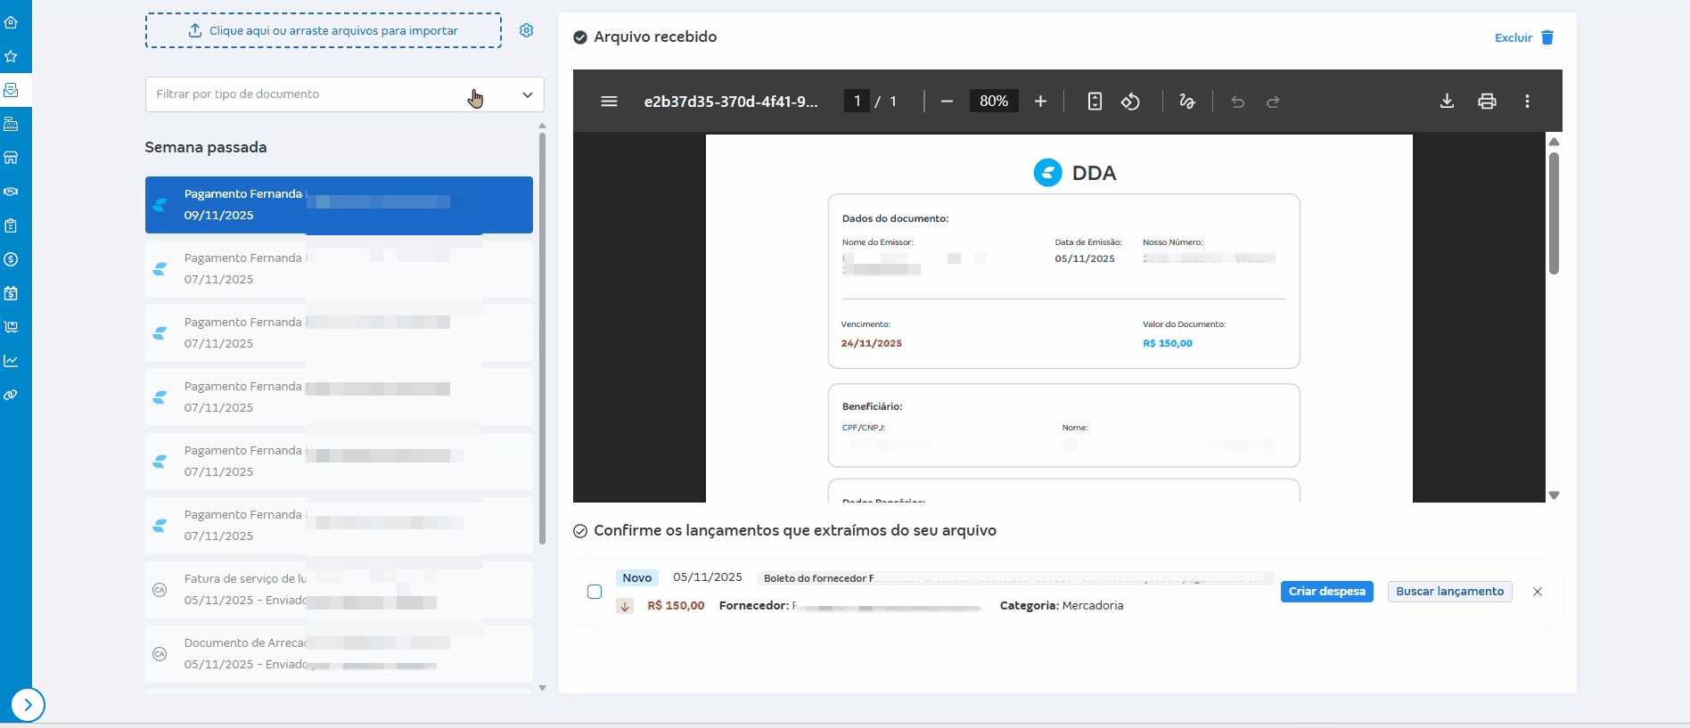Click Buscar lançamento button
The image size is (1690, 728).
click(1449, 592)
